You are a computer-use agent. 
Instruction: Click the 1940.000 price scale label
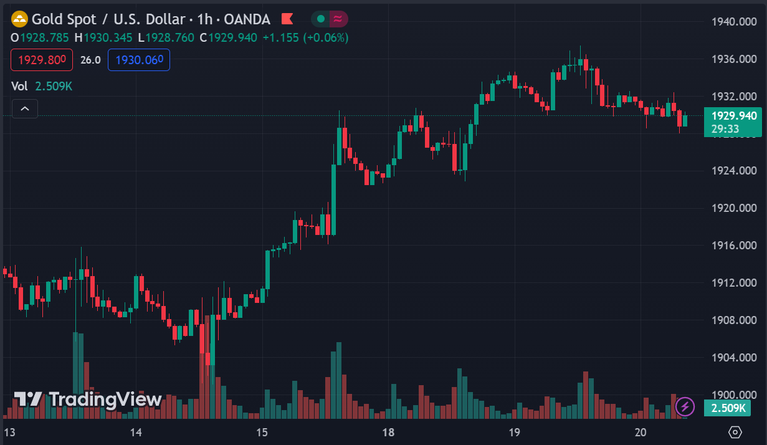[x=733, y=22]
